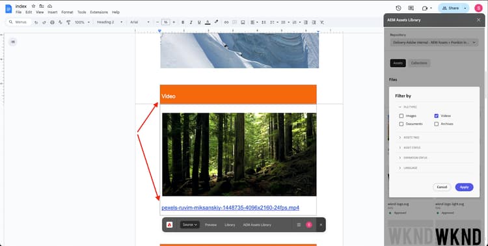Click the Insert link icon

(x=226, y=22)
